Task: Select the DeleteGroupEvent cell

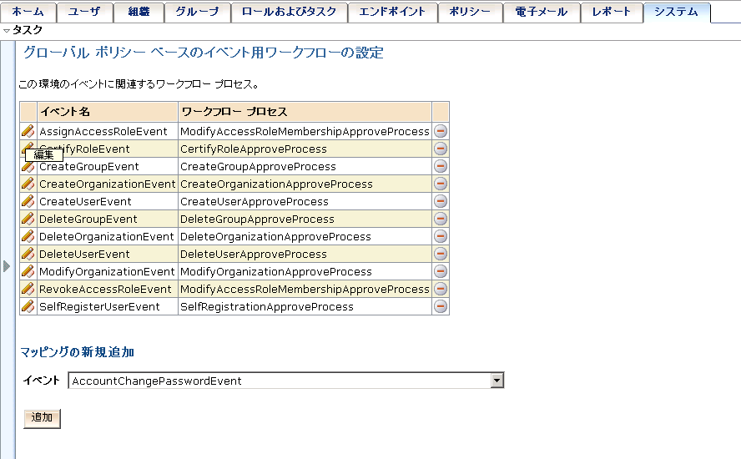Action: [x=108, y=219]
